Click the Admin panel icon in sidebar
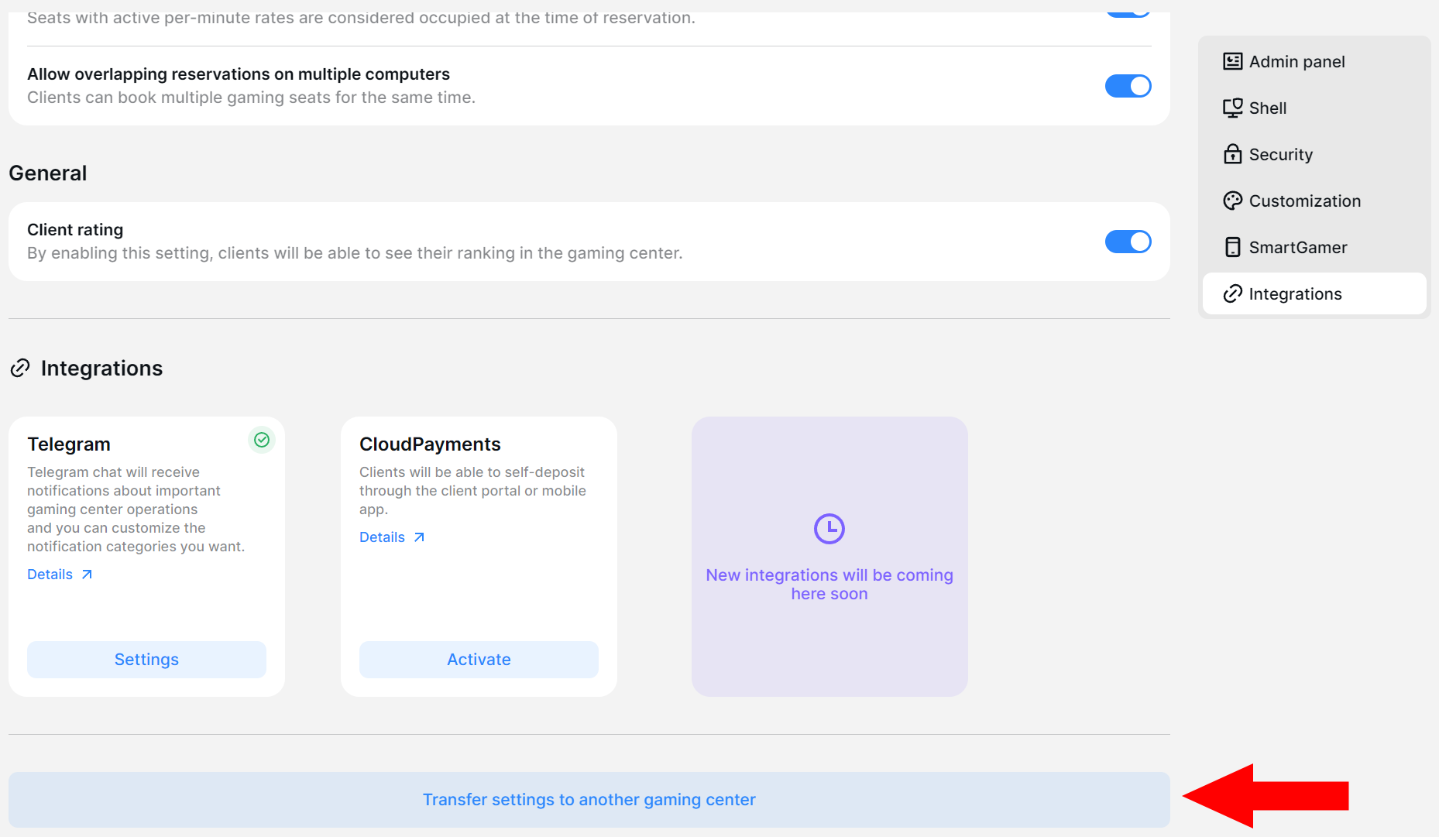This screenshot has width=1439, height=837. (1232, 61)
